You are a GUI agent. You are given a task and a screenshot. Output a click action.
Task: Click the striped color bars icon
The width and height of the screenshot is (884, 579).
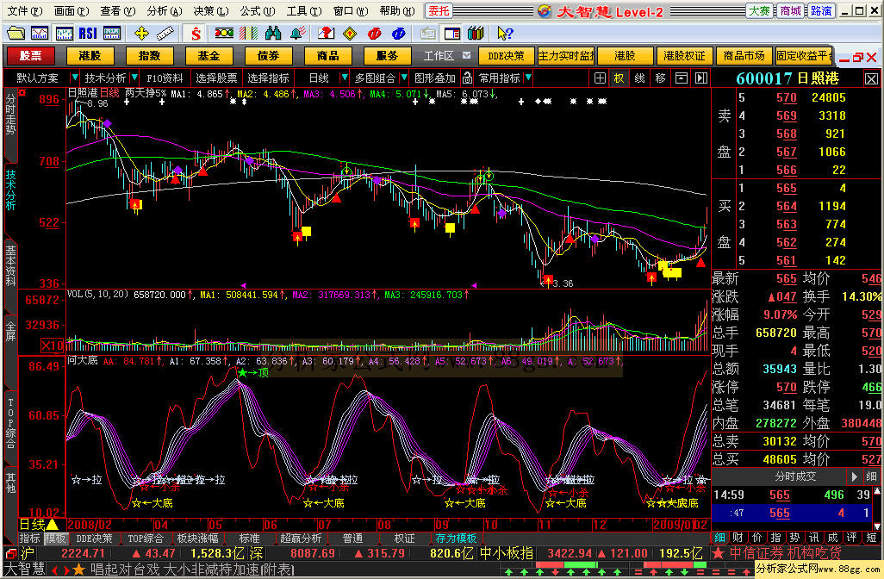click(x=249, y=34)
